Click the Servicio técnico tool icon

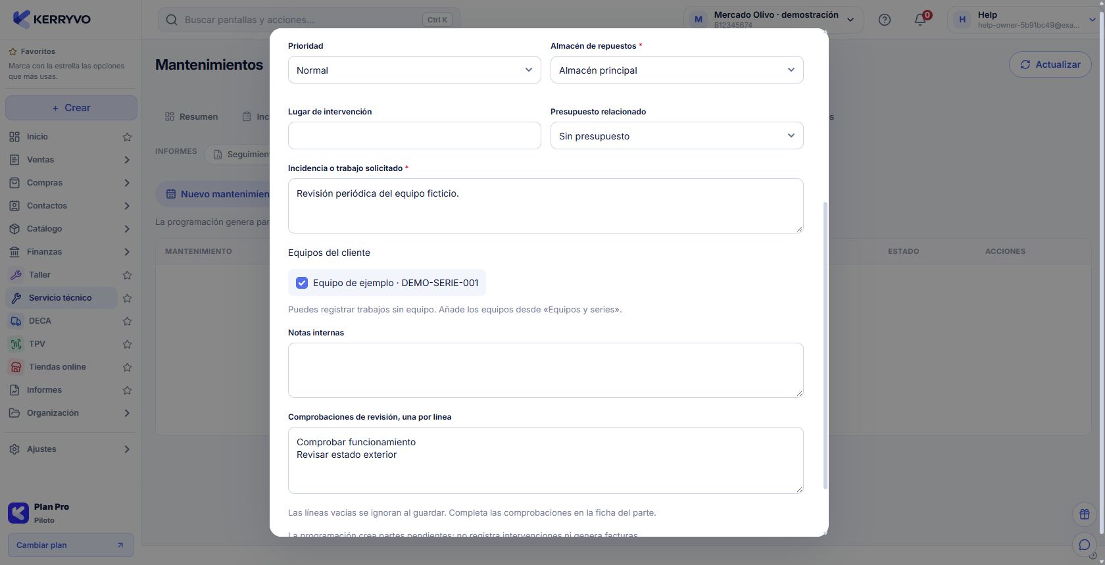(16, 298)
